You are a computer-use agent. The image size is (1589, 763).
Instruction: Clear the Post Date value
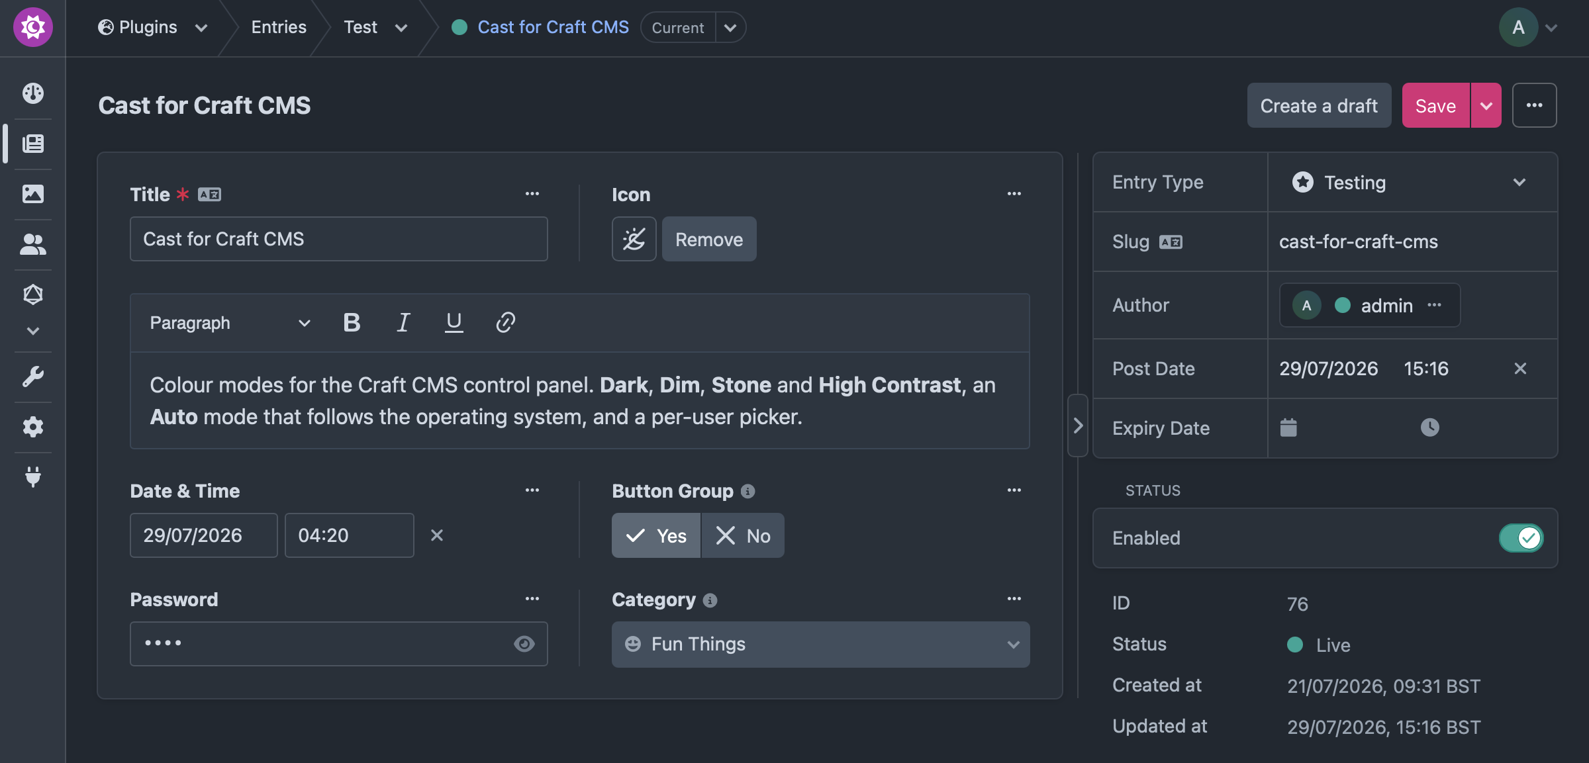pos(1520,369)
